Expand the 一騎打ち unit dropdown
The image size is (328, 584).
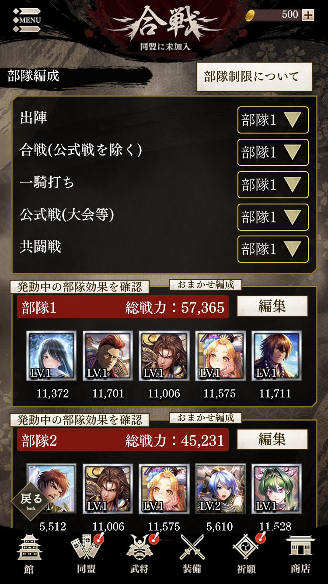[273, 185]
